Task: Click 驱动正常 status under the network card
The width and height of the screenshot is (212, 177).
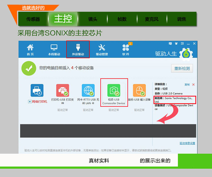Action: coord(88,110)
